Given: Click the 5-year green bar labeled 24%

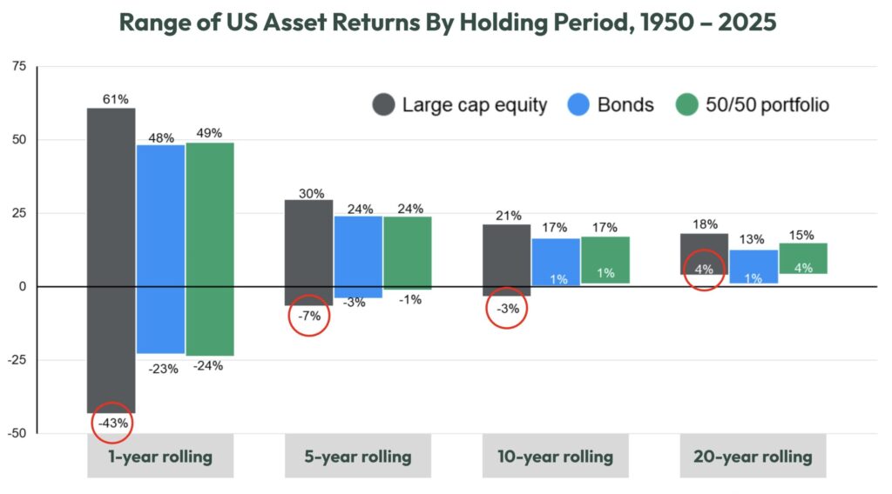Looking at the screenshot, I should (408, 253).
